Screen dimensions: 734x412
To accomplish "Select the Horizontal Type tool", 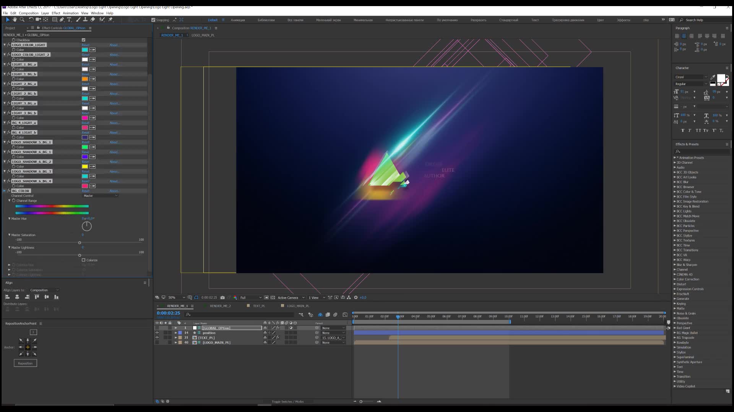I will 69,19.
